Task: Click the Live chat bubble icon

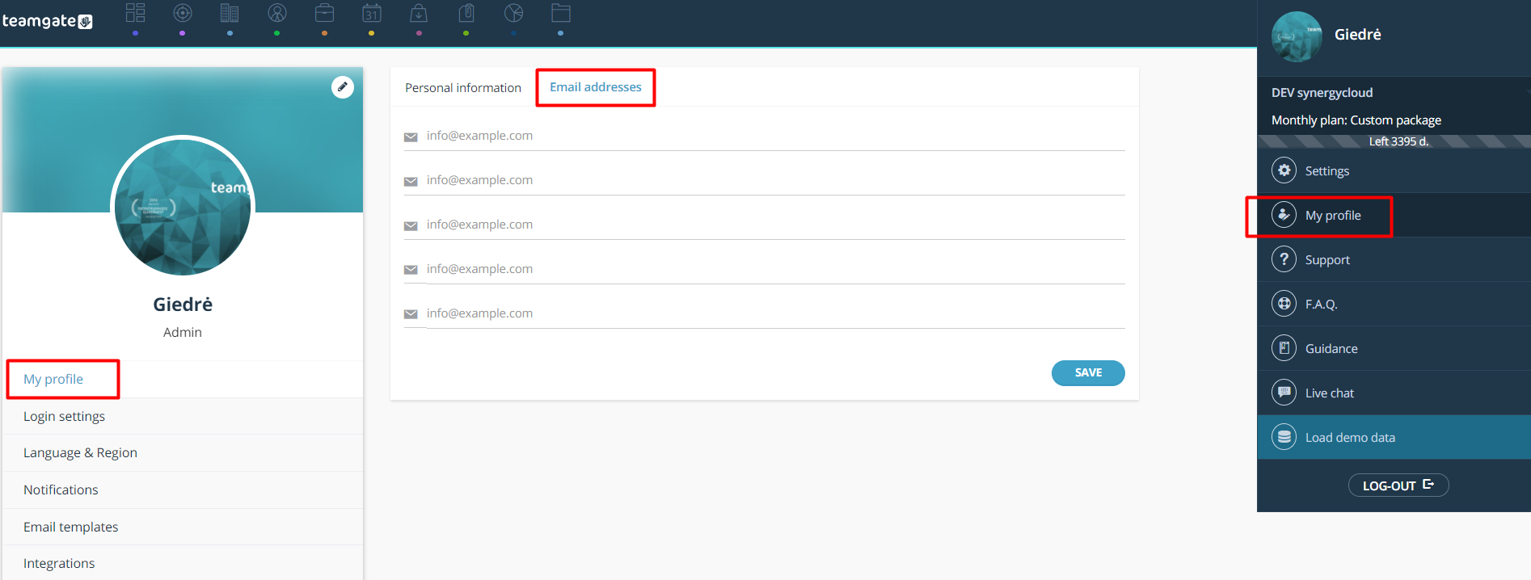Action: pos(1284,393)
